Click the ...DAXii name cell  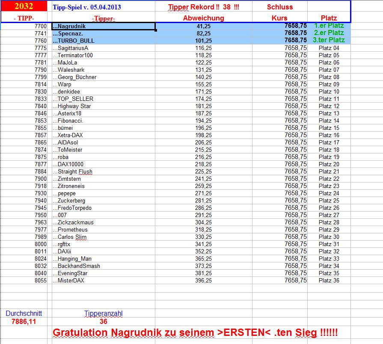pyautogui.click(x=104, y=252)
